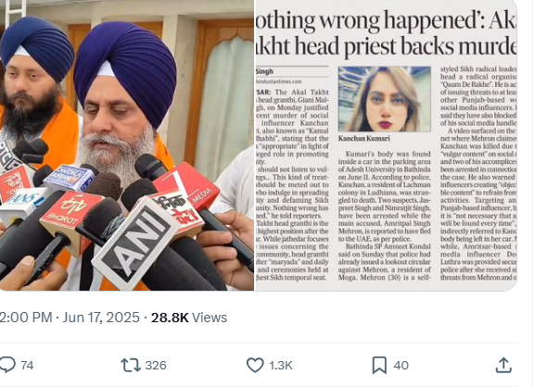Open the 28.8K Views analytics link
Viewport: 535px width, 387px height.
point(189,318)
